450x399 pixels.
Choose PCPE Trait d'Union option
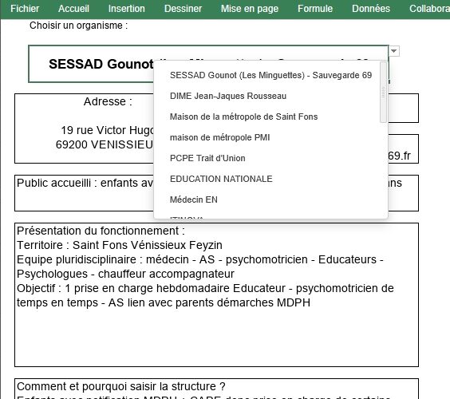click(207, 158)
